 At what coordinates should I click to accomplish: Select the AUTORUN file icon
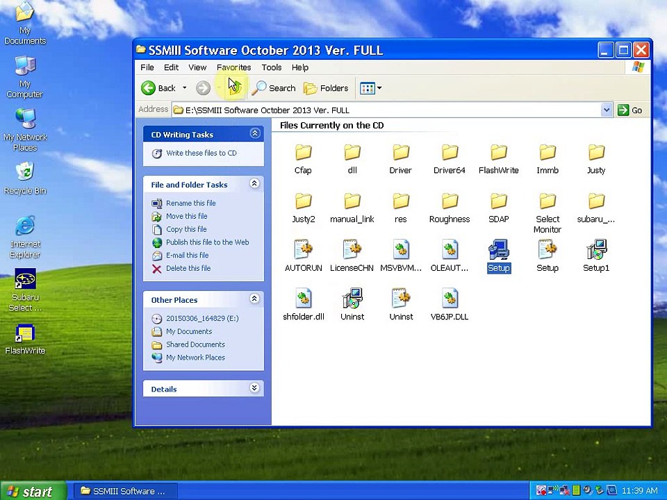[x=303, y=251]
